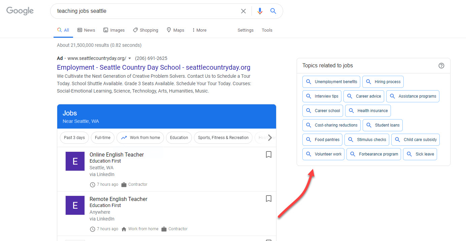Viewport: 466px width, 241px height.
Task: Clear the search box with X icon
Action: [x=243, y=11]
